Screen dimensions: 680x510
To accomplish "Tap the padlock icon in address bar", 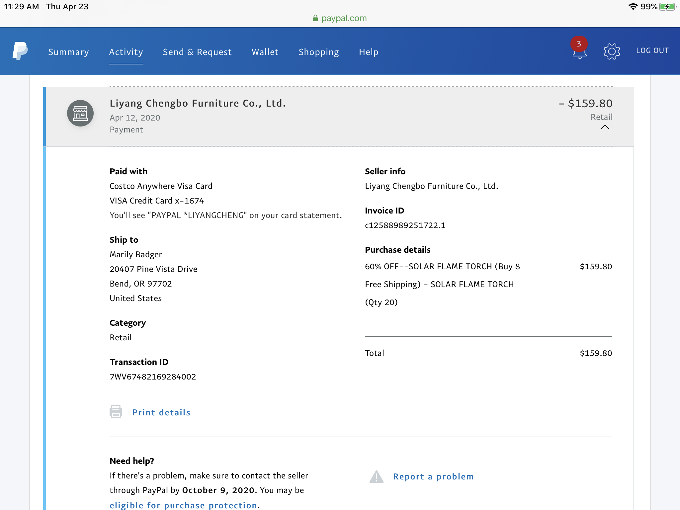I will coord(315,18).
